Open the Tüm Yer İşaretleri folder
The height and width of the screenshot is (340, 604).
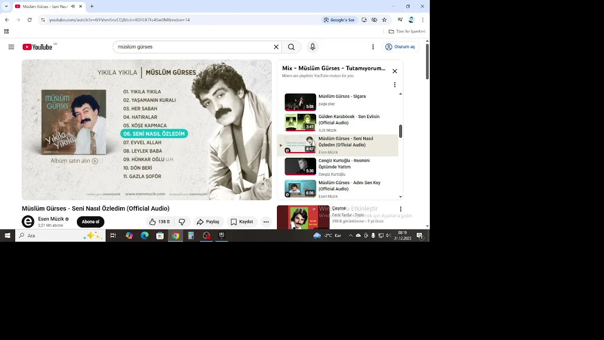click(407, 32)
